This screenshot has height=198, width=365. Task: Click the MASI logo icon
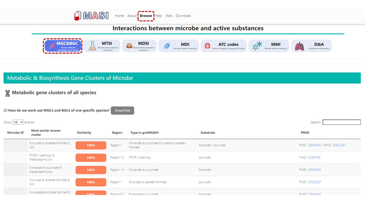tap(78, 16)
